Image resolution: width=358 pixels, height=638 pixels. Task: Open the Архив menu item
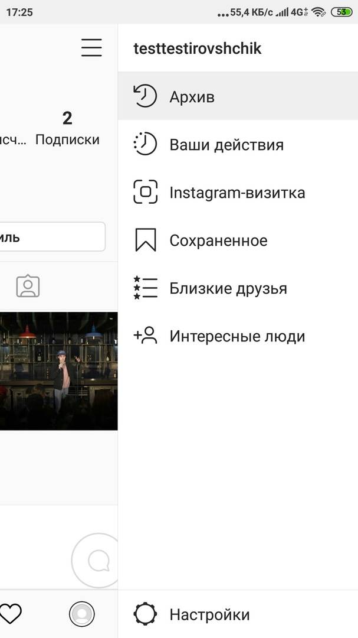[238, 96]
